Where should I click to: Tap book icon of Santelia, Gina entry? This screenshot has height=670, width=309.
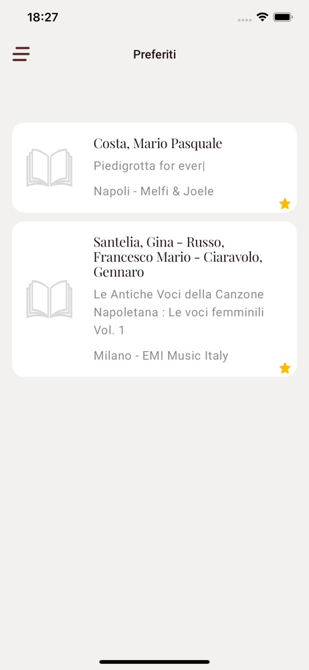click(x=49, y=299)
